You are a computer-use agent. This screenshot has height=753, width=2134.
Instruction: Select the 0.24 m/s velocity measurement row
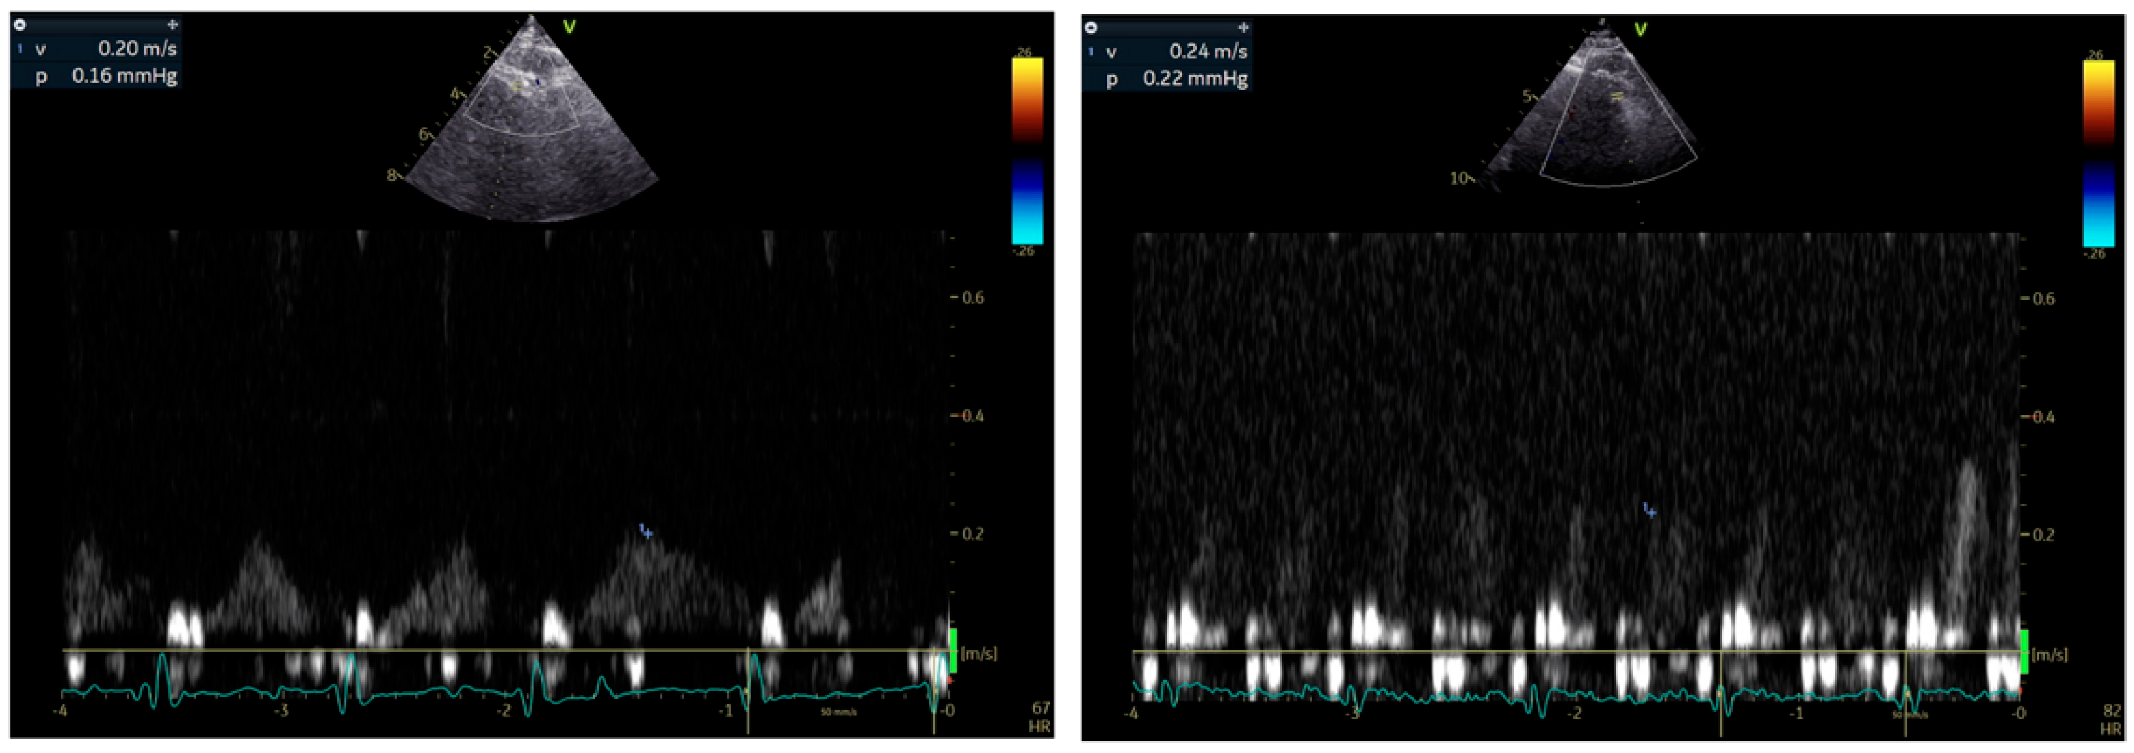point(1167,51)
